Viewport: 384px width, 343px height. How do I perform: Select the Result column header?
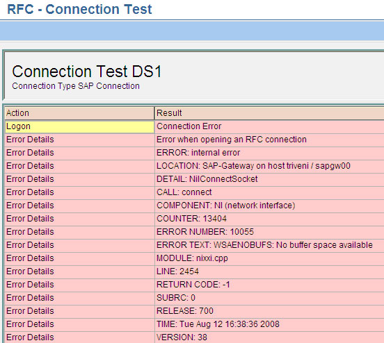point(269,113)
